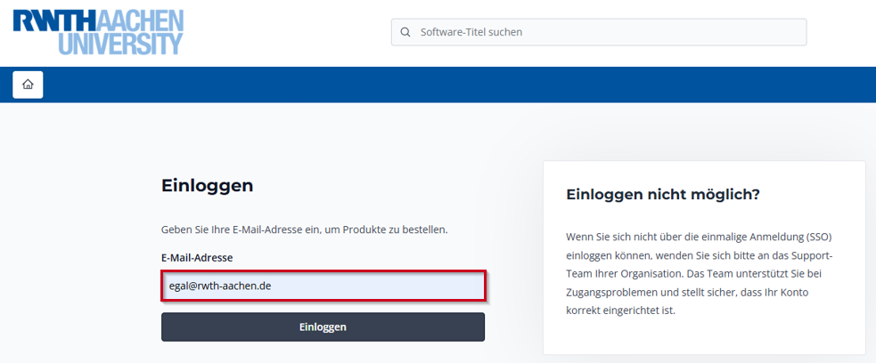Screen dimensions: 876x363
Task: Click the E-Mail-Adresse field label
Action: pos(197,258)
